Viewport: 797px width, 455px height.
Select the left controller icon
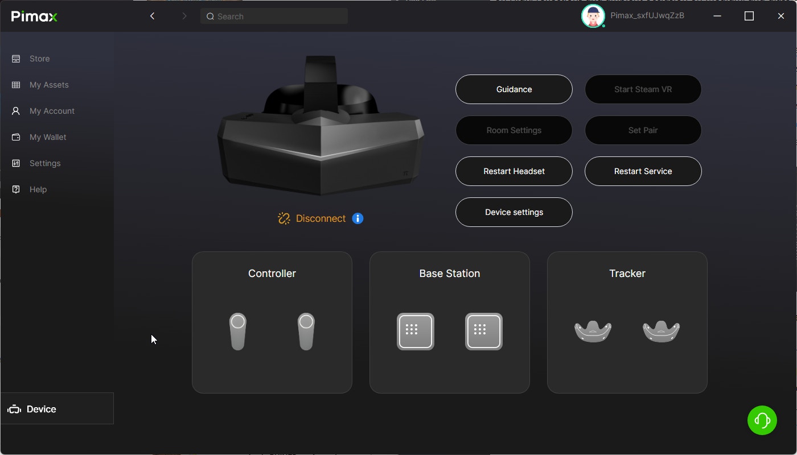[x=238, y=332]
